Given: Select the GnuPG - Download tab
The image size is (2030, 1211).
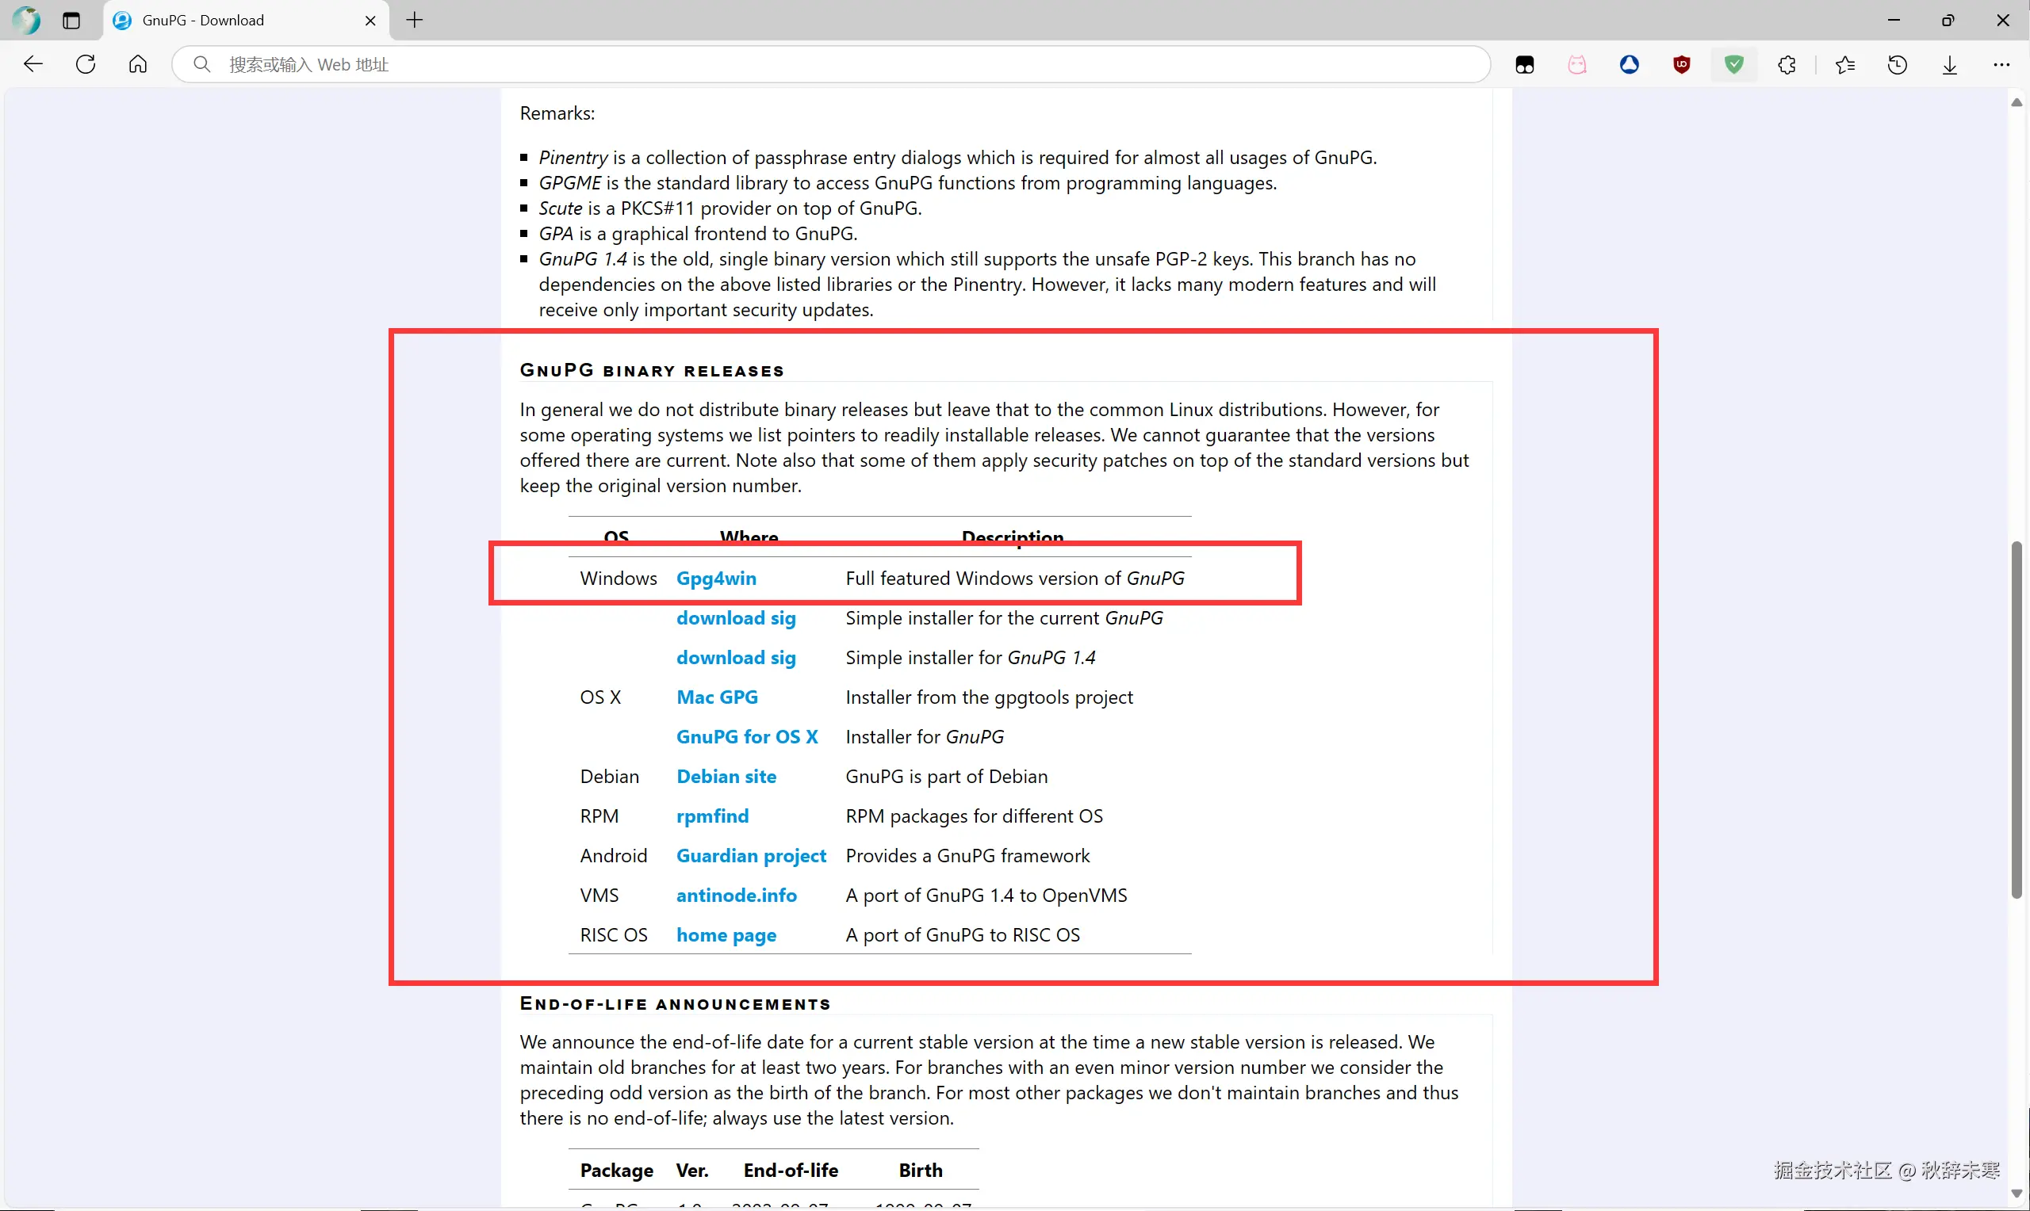Looking at the screenshot, I should click(204, 21).
